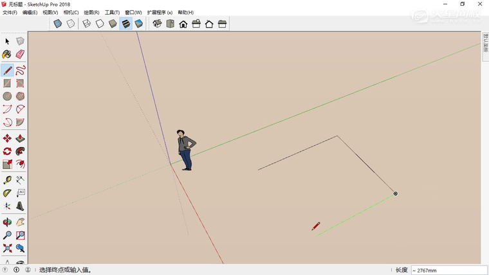Screen dimensions: 489x275
Task: Select the Orbit camera tool
Action: pyautogui.click(x=7, y=222)
